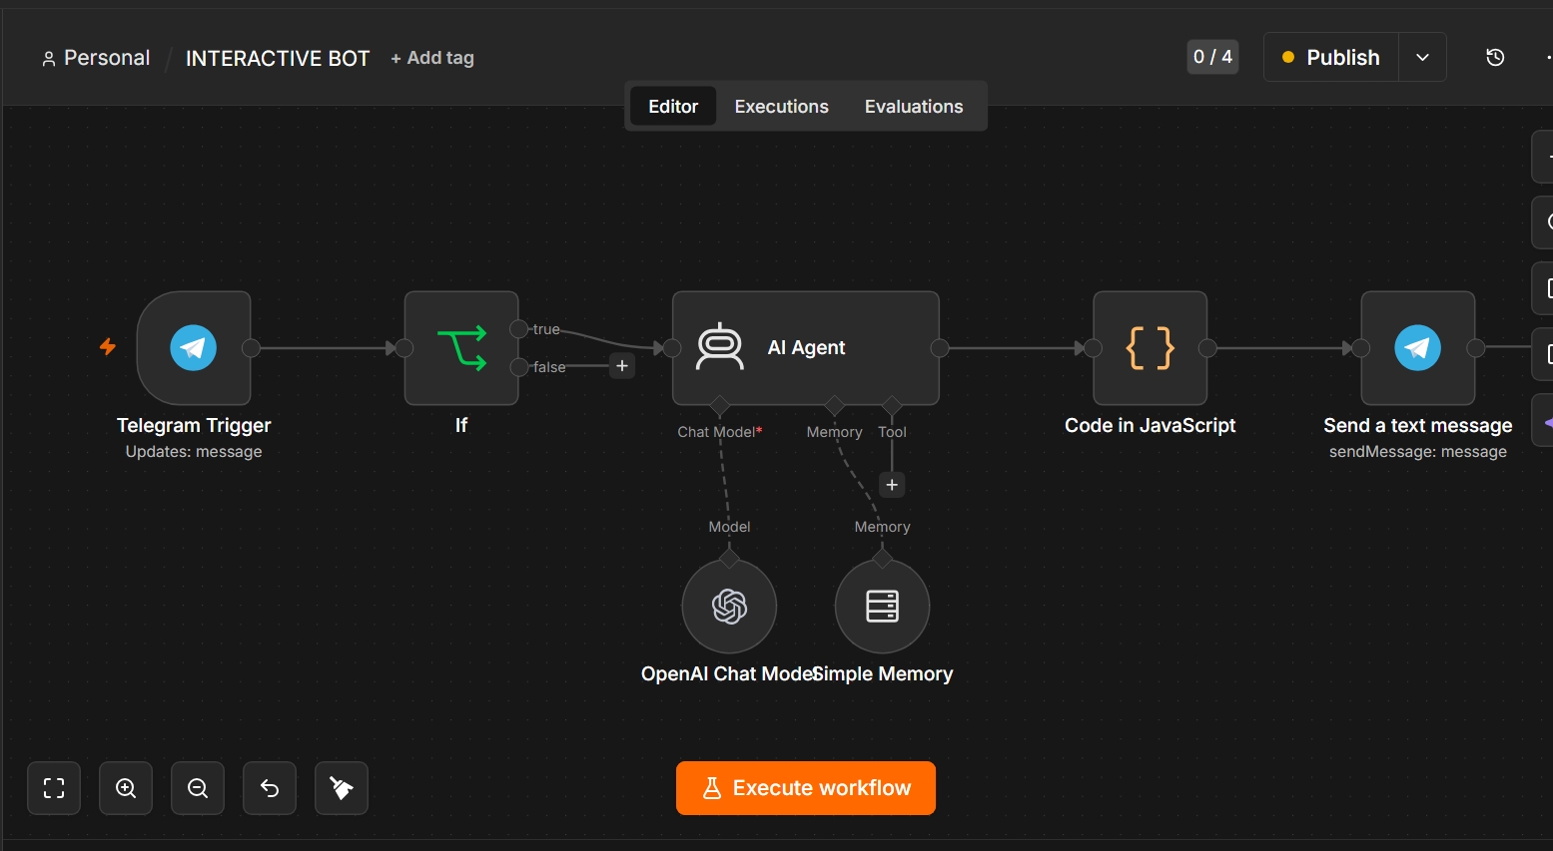This screenshot has height=851, width=1553.
Task: Switch to the Editor tab
Action: pos(673,107)
